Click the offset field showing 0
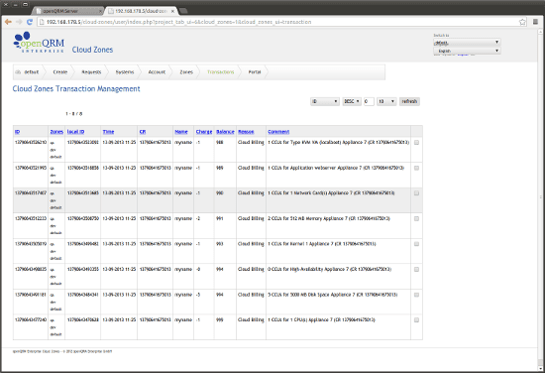 tap(369, 101)
